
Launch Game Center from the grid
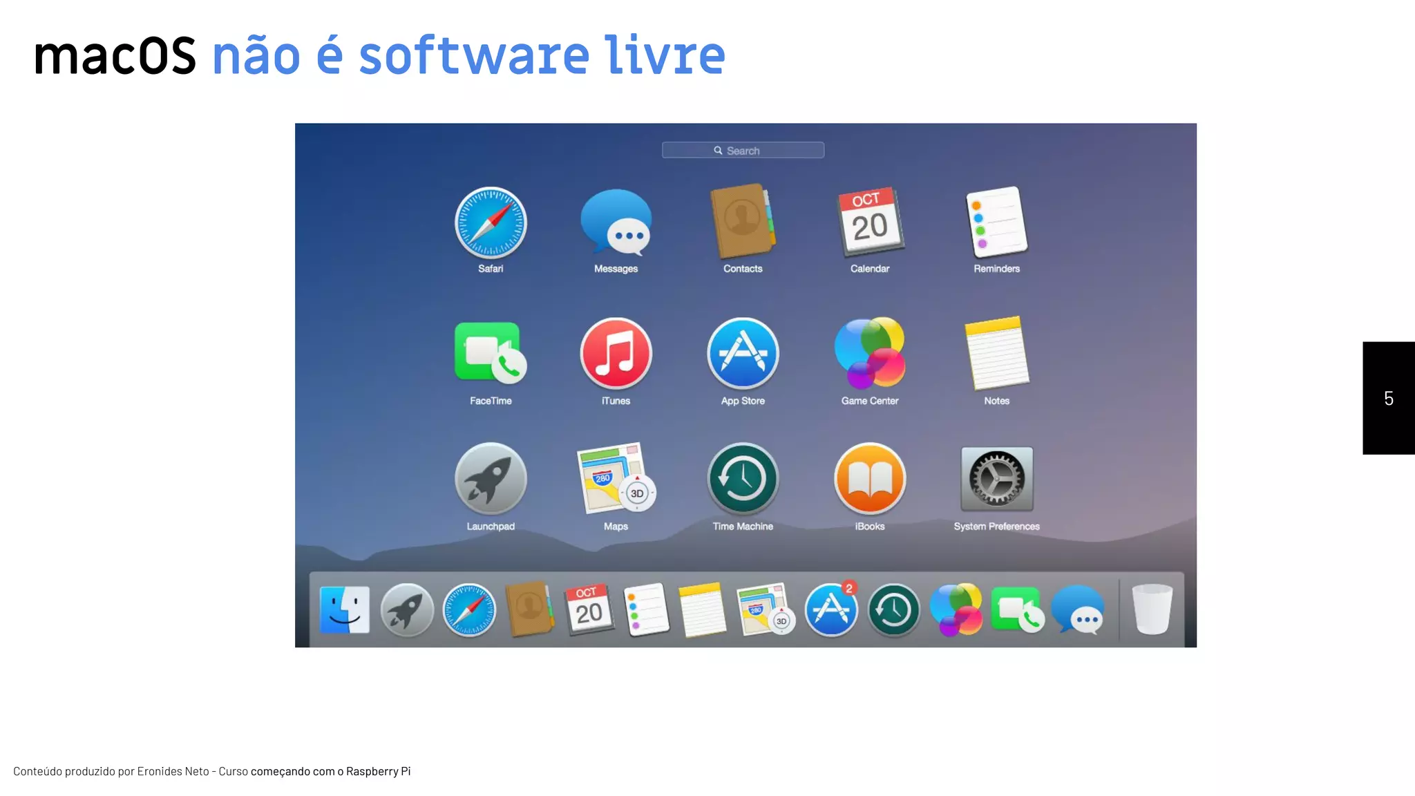pos(870,353)
